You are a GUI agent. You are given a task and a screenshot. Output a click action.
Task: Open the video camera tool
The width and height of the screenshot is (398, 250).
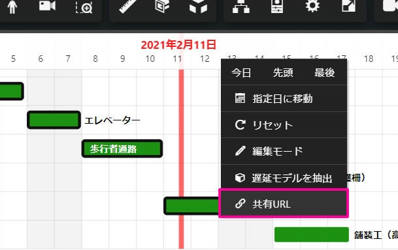click(x=47, y=6)
